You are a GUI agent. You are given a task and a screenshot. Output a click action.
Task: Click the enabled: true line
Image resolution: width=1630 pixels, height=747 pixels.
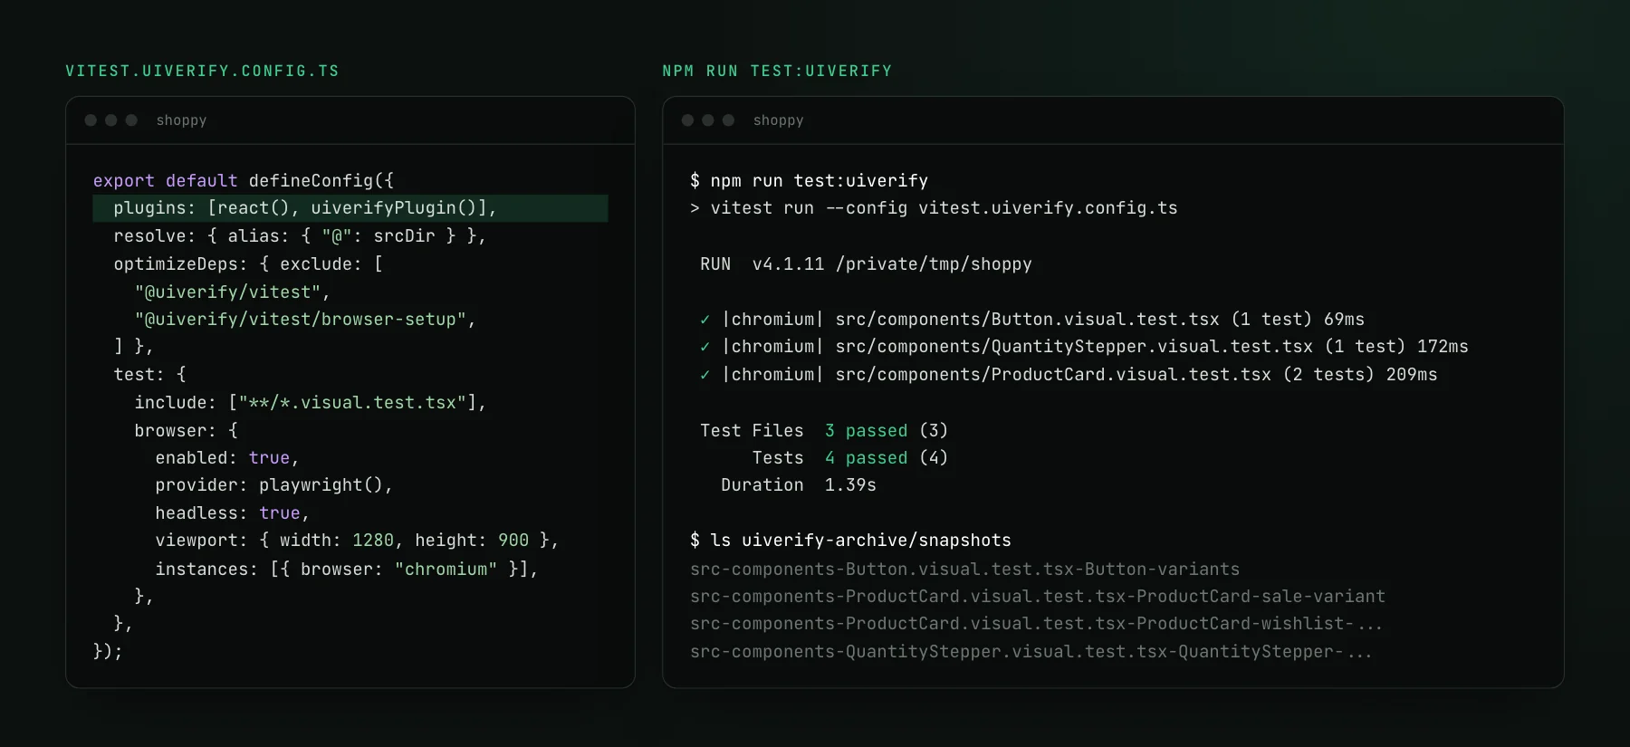point(227,458)
